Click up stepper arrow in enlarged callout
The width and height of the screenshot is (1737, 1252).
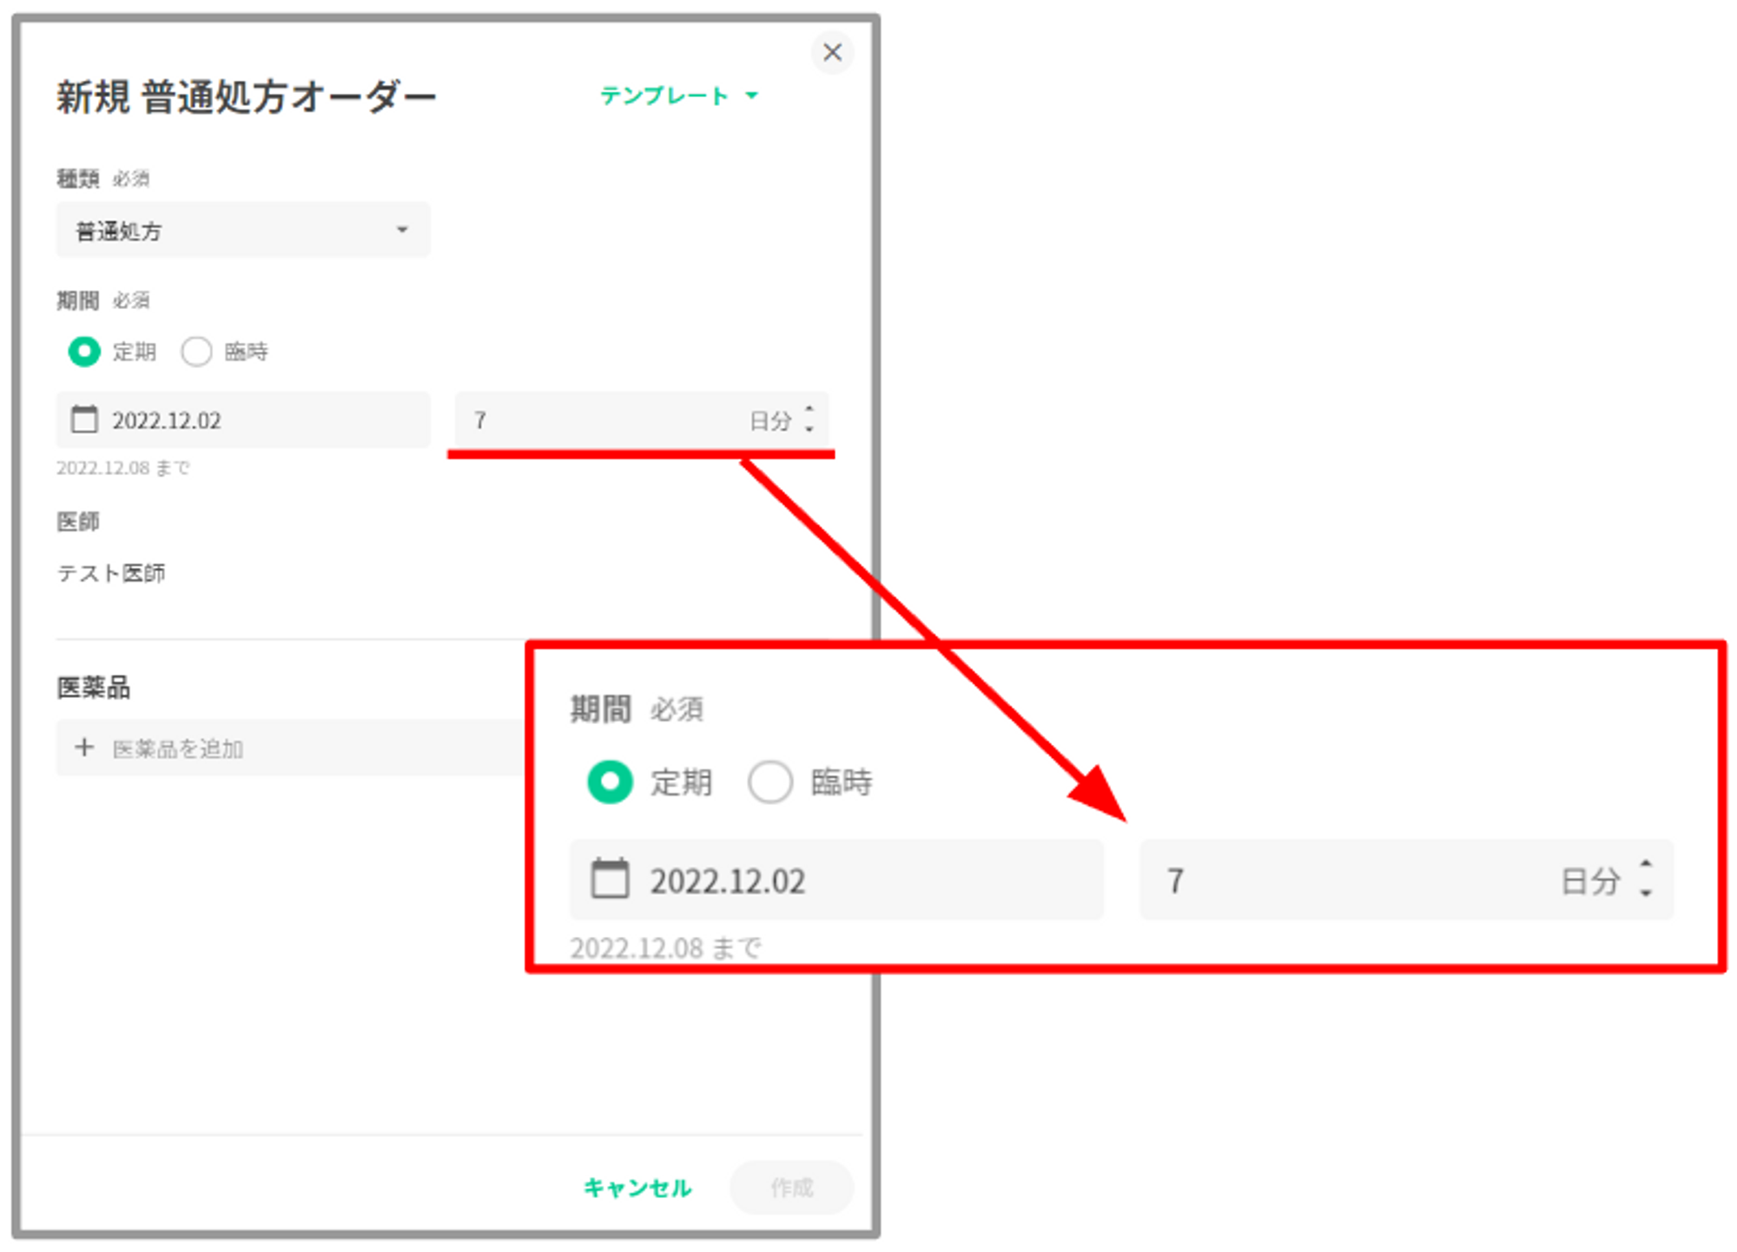click(1645, 865)
